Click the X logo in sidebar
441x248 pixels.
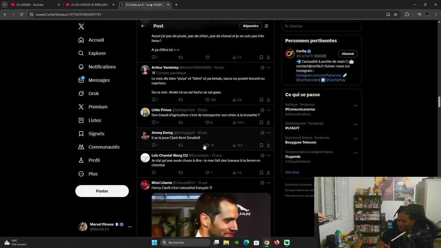81,27
